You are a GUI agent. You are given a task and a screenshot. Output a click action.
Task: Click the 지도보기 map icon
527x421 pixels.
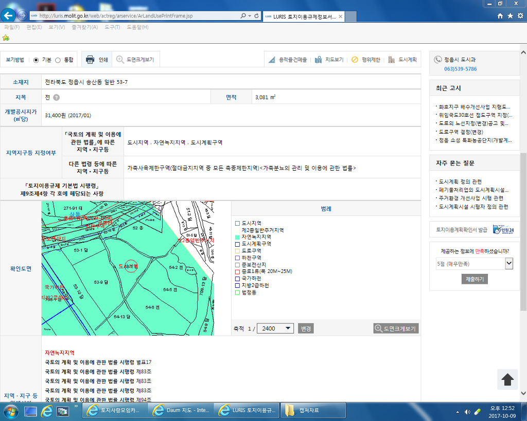(x=318, y=60)
